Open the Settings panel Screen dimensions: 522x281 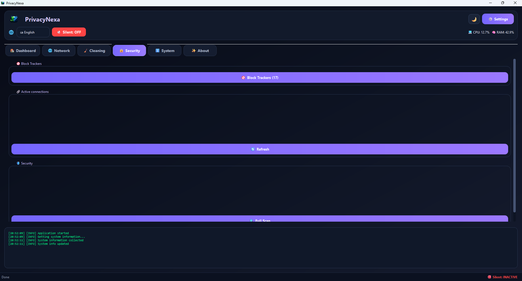498,19
